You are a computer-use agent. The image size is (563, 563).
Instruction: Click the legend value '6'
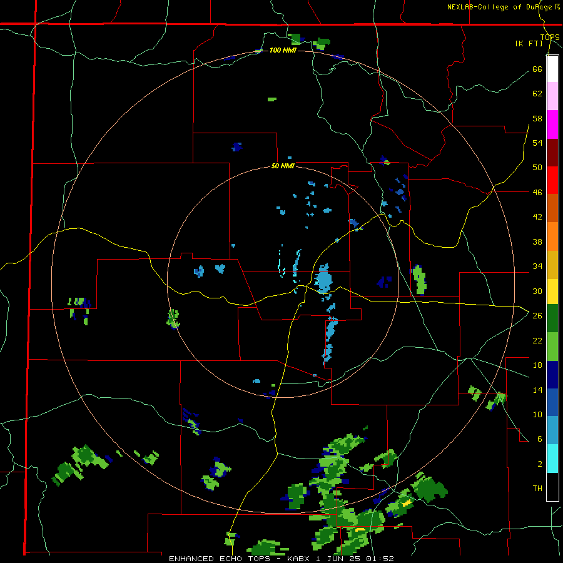(539, 439)
